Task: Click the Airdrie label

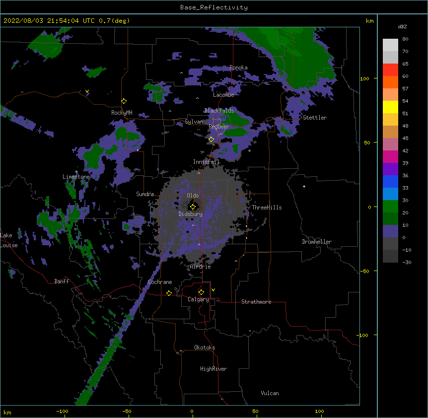Action: (x=201, y=267)
